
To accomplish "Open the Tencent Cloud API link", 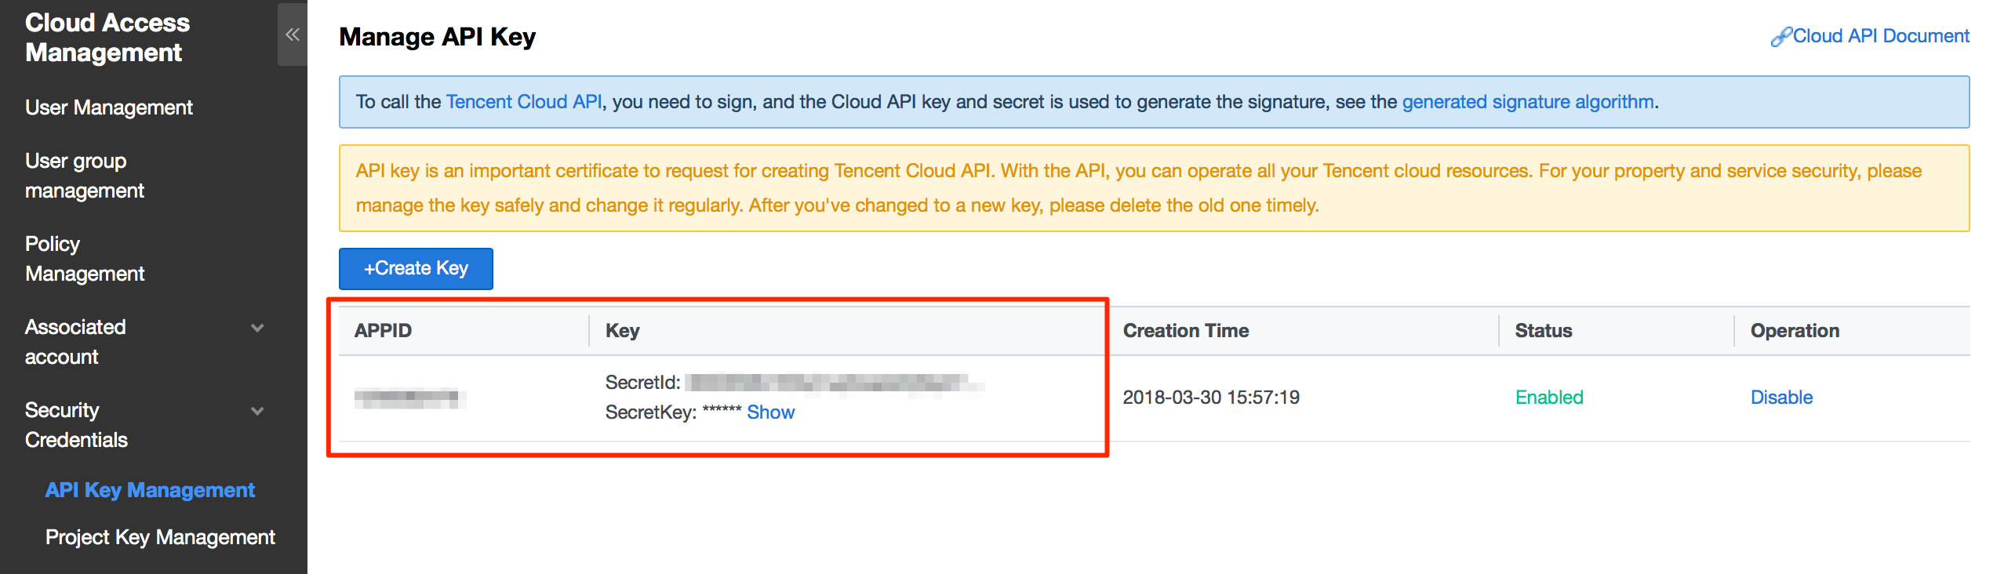I will point(524,102).
